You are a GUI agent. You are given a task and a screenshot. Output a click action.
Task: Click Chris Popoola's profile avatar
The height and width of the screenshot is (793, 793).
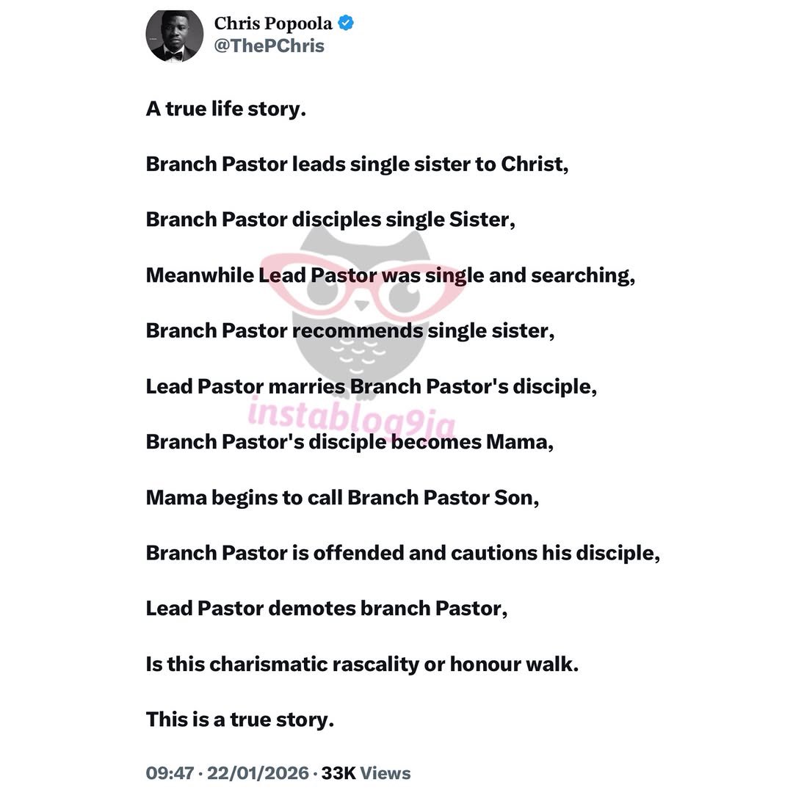tap(174, 36)
